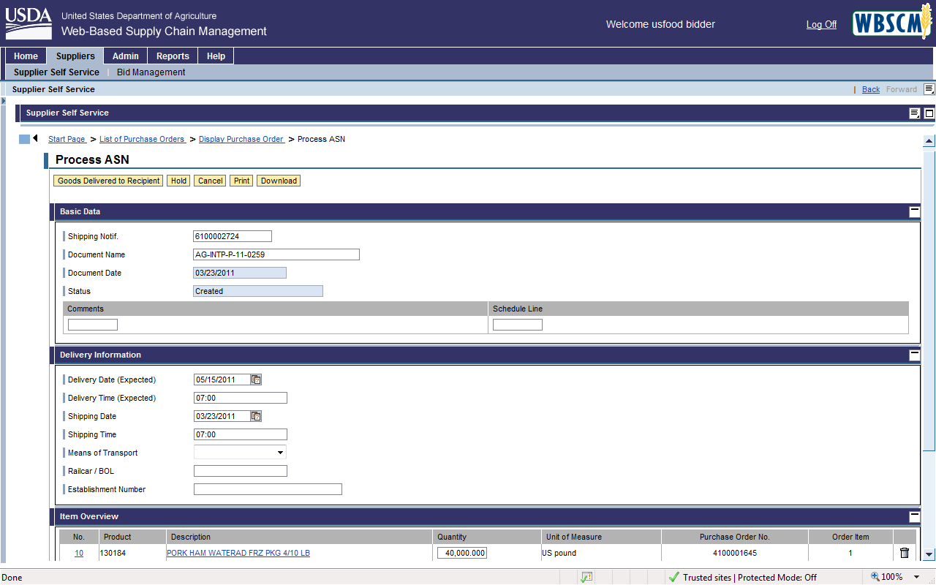The image size is (936, 585).
Task: Open calendar picker for Shipping Date
Action: pyautogui.click(x=256, y=416)
